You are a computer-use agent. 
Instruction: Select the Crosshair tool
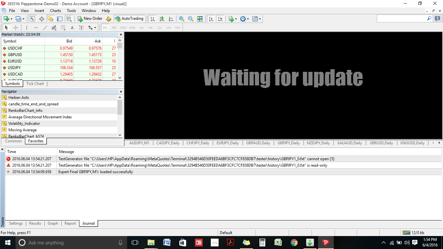click(16, 28)
